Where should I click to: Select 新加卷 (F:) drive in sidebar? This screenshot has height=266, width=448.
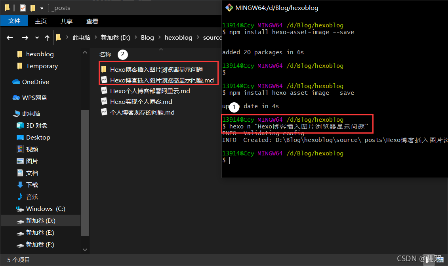40,245
